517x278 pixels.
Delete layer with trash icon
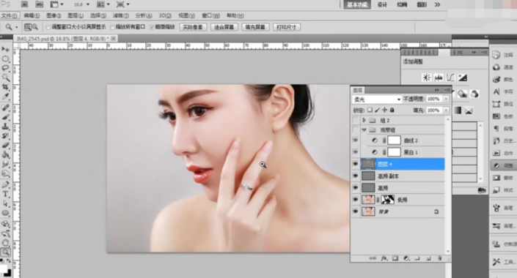click(439, 258)
